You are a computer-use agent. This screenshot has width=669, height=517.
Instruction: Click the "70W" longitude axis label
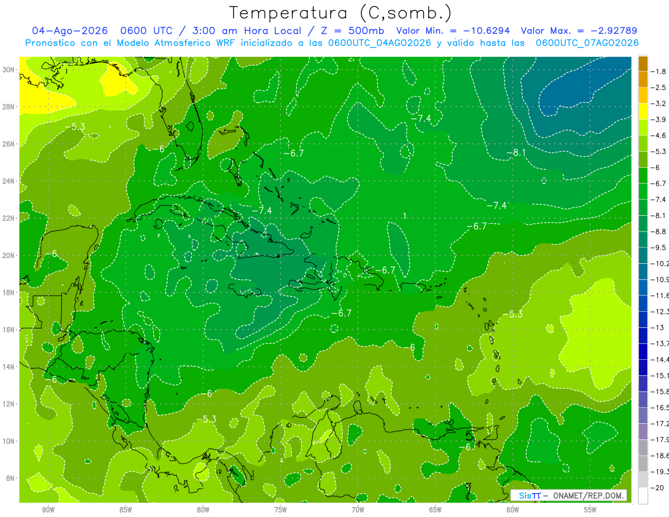(358, 510)
